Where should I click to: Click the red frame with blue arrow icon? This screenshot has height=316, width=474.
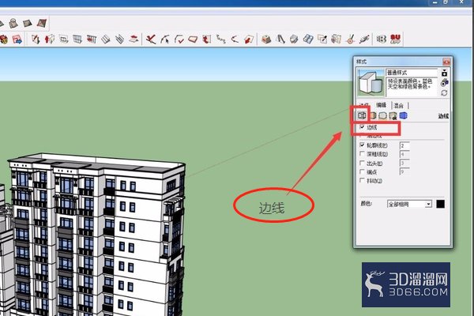coord(17,39)
